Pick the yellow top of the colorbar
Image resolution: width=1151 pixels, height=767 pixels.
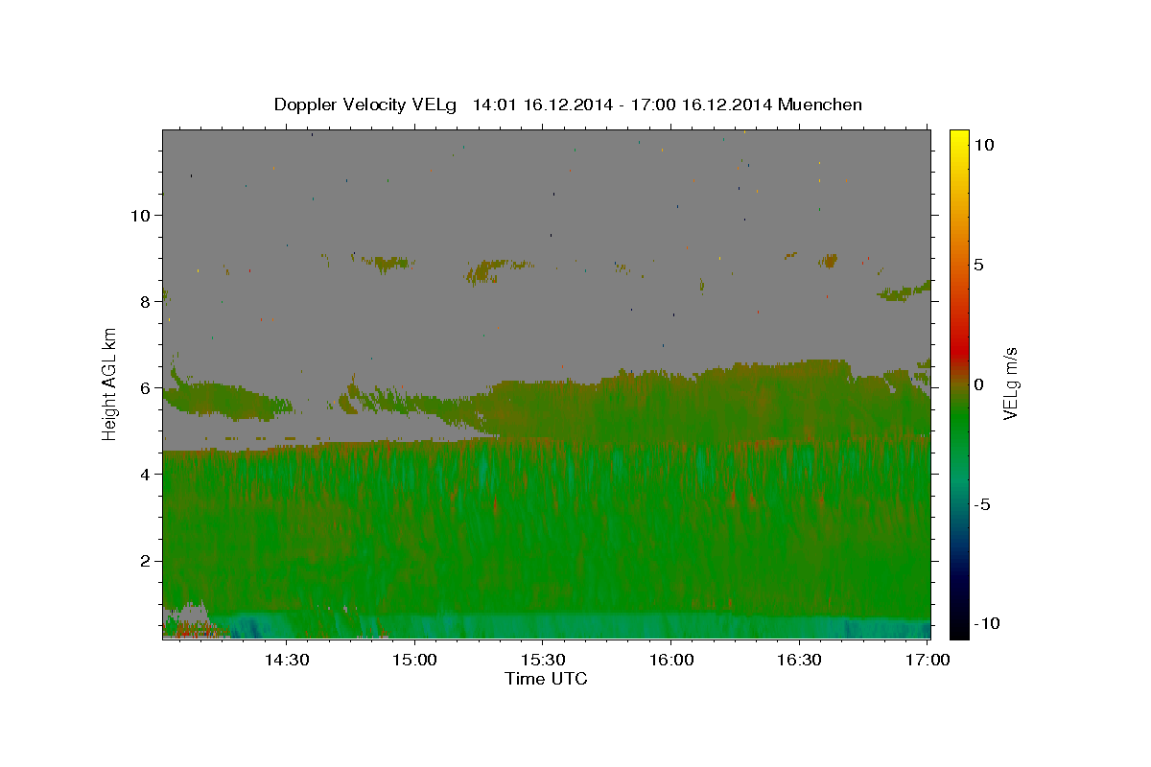point(959,139)
